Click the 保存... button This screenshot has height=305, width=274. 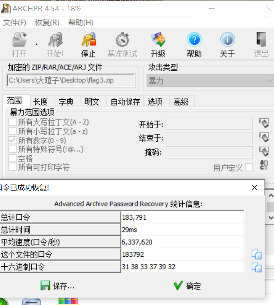coord(57,286)
